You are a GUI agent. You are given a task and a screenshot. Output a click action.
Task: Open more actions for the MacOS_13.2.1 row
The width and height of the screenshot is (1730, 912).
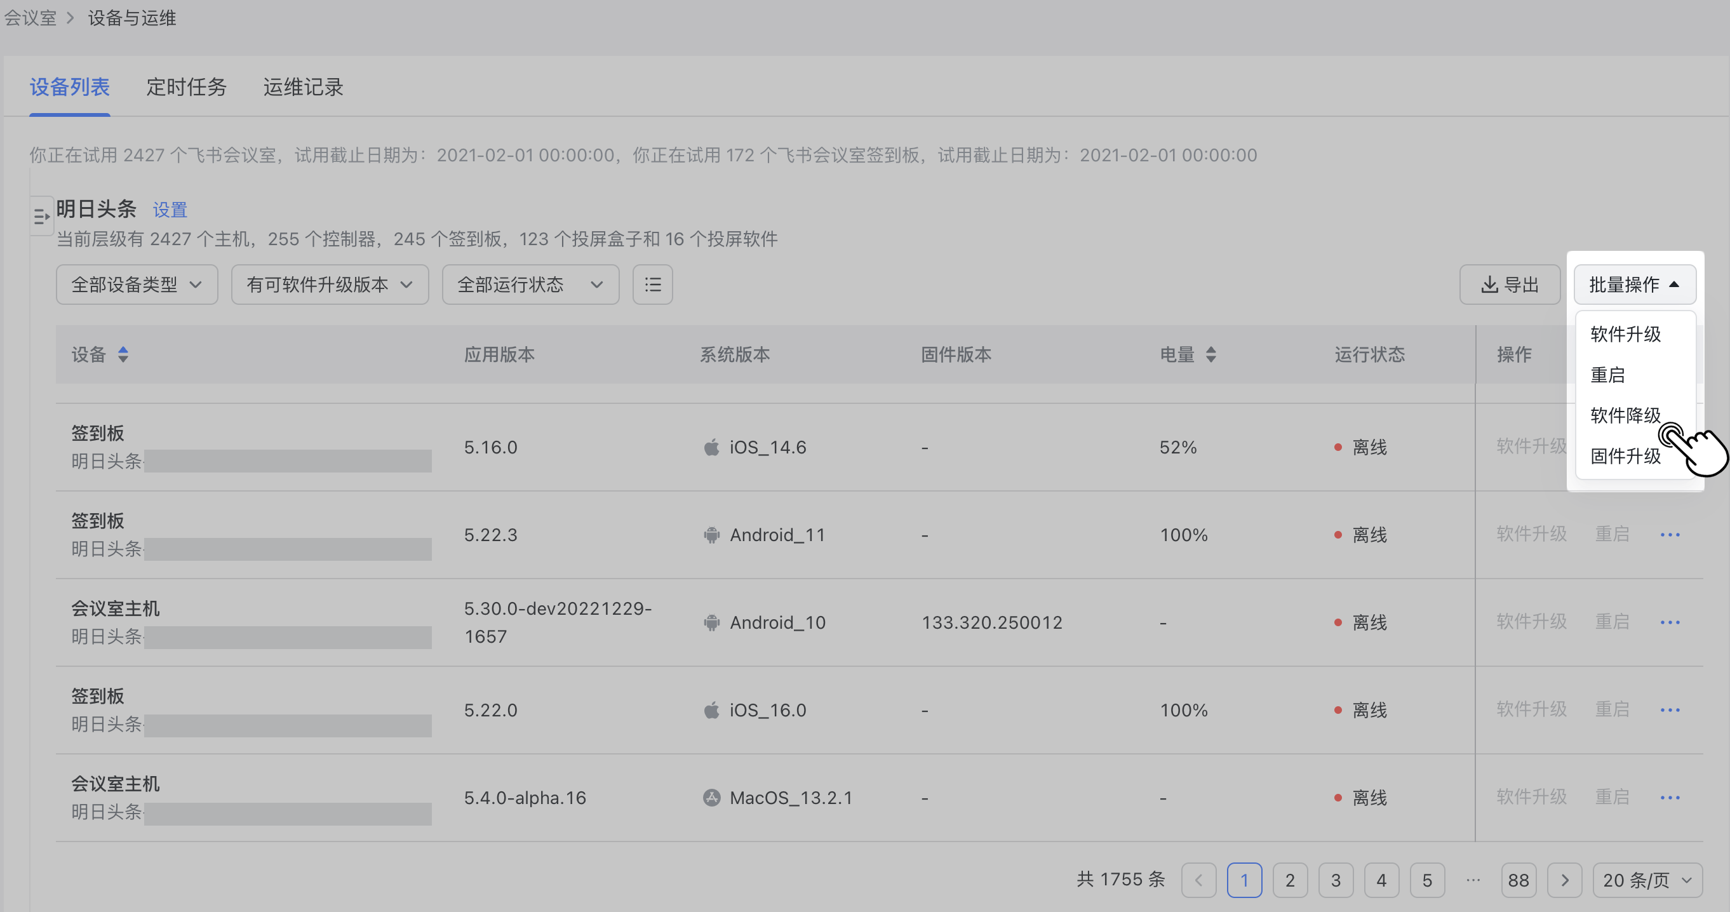[1670, 798]
